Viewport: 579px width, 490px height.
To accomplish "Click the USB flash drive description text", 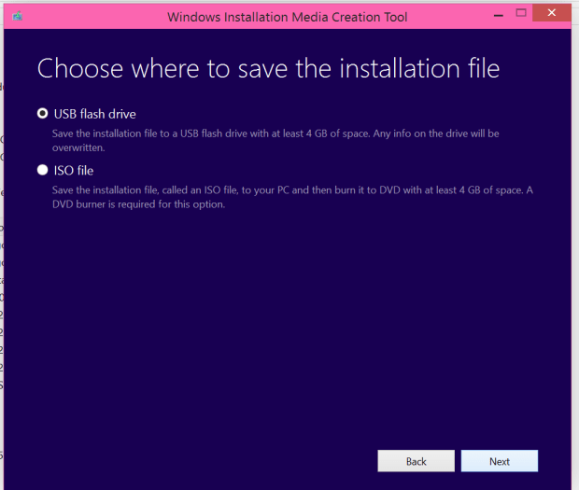I will coord(233,133).
